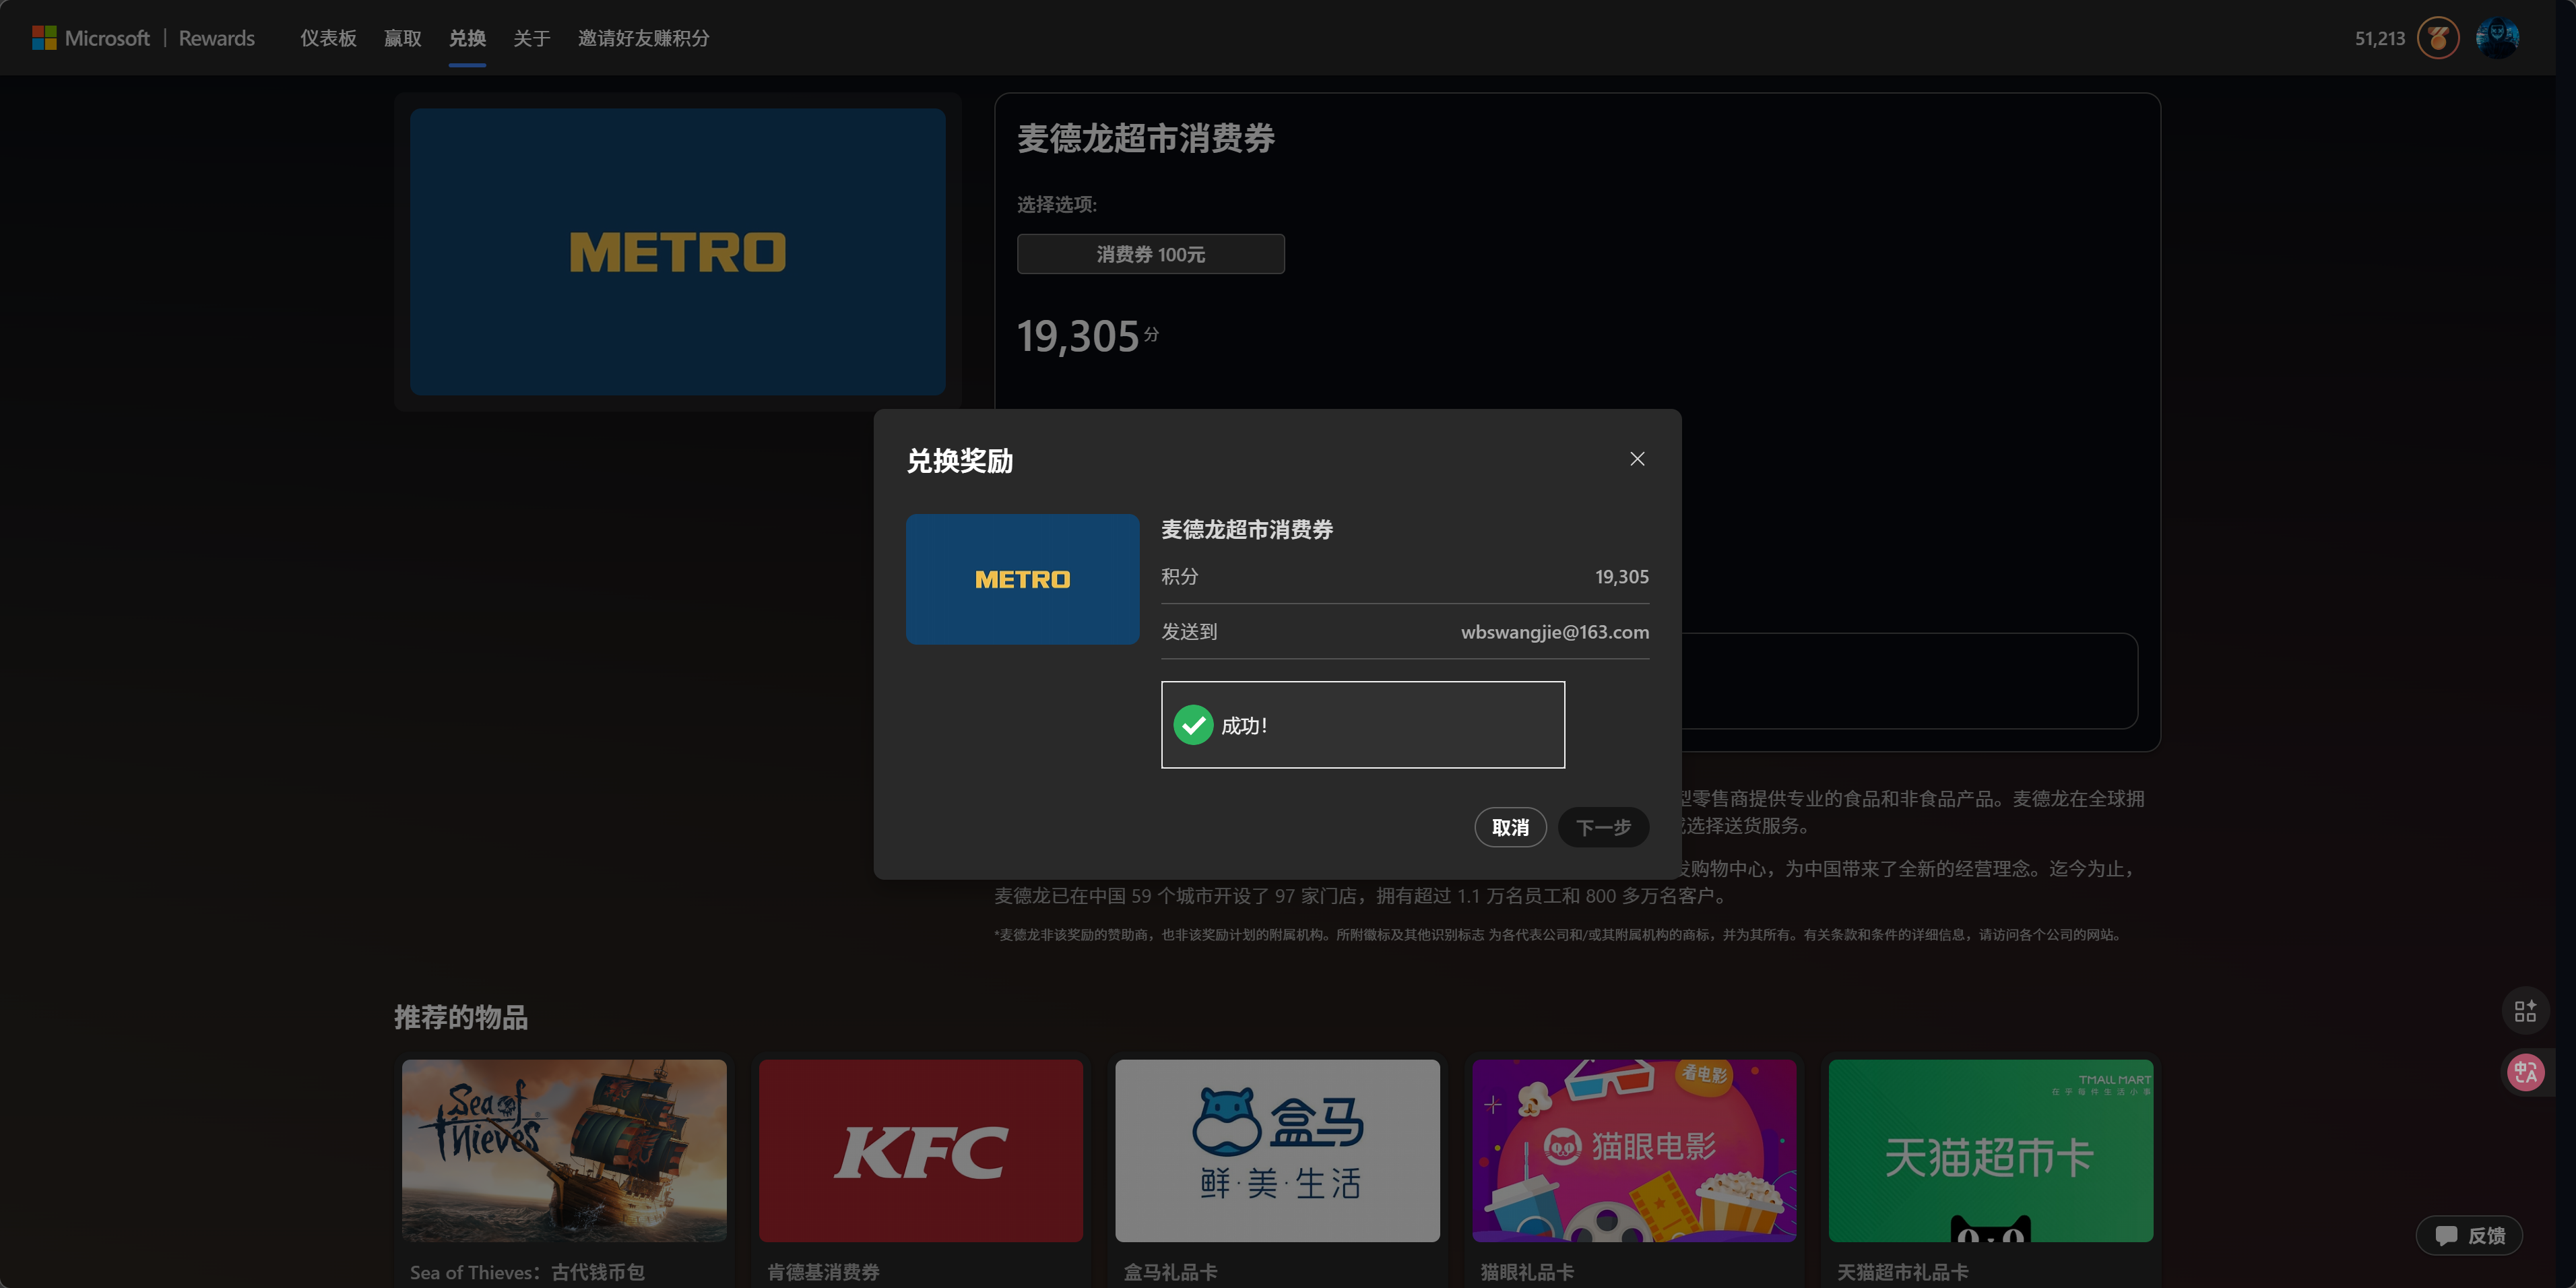
Task: Select the 兑换 tab
Action: [x=467, y=38]
